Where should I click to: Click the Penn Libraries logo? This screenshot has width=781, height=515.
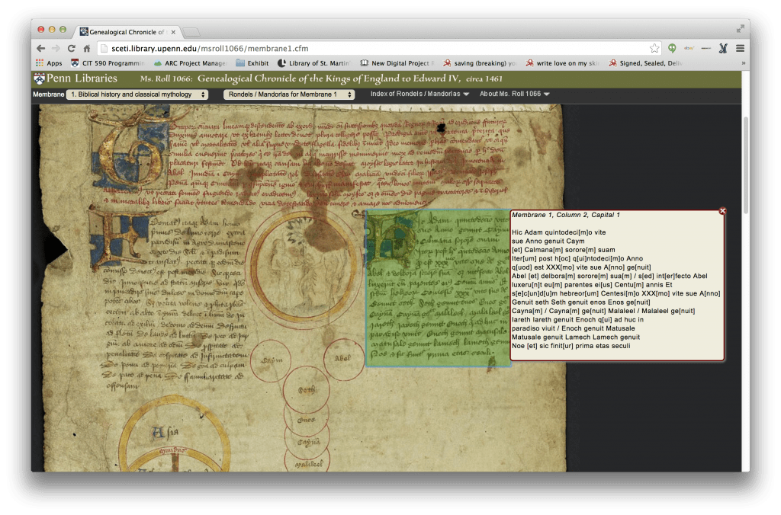coord(76,78)
